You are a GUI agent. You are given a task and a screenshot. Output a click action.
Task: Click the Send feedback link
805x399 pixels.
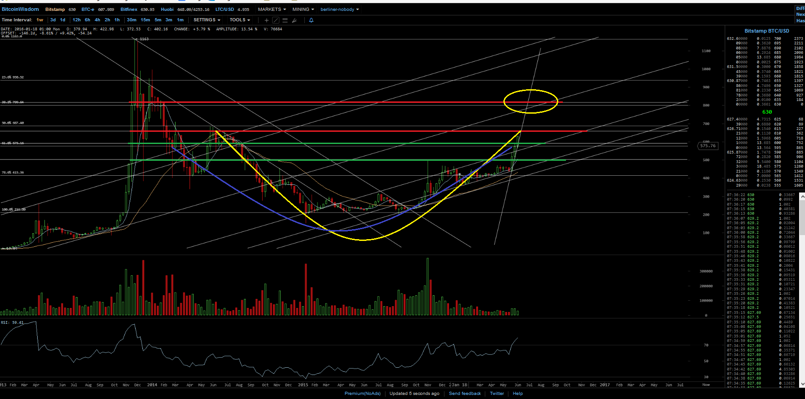coord(465,394)
